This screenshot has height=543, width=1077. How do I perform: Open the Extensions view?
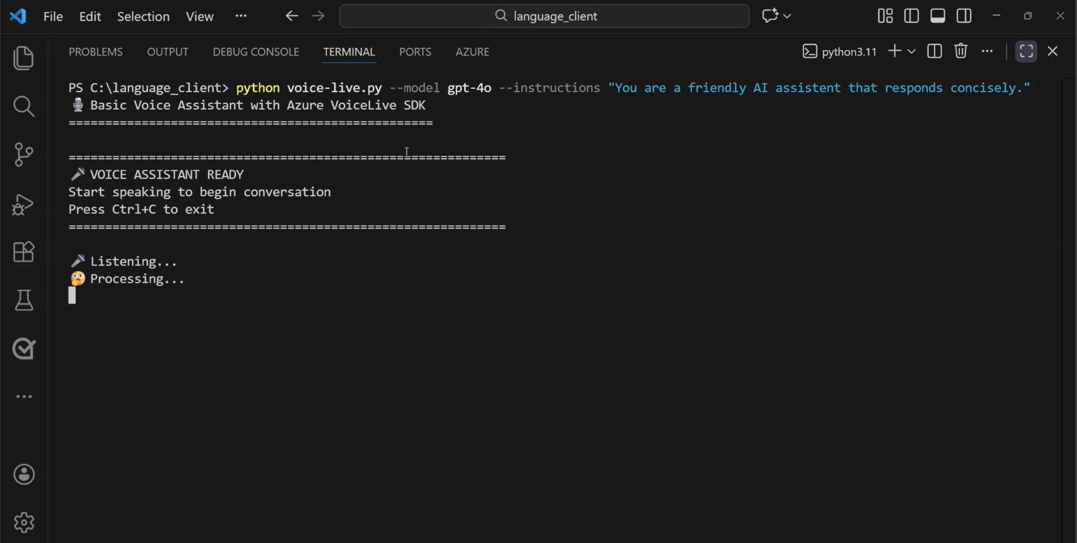point(24,252)
